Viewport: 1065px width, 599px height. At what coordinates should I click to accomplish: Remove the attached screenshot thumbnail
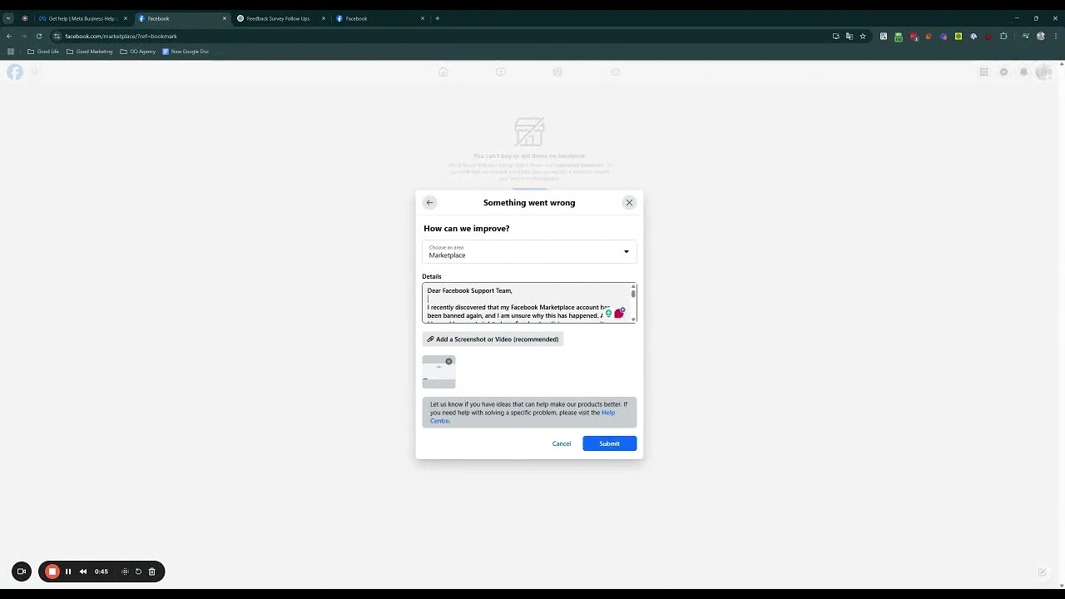(449, 361)
